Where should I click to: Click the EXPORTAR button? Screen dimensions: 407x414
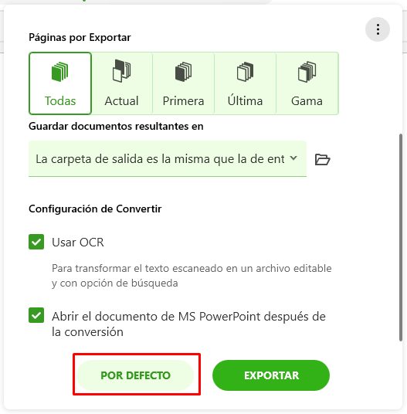271,375
